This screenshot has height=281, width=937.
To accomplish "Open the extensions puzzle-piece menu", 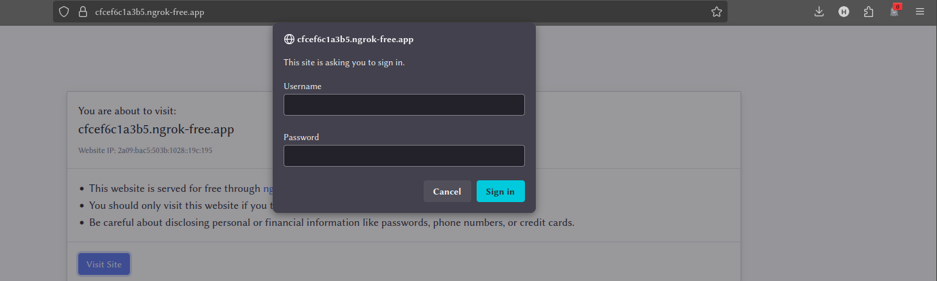I will [868, 12].
